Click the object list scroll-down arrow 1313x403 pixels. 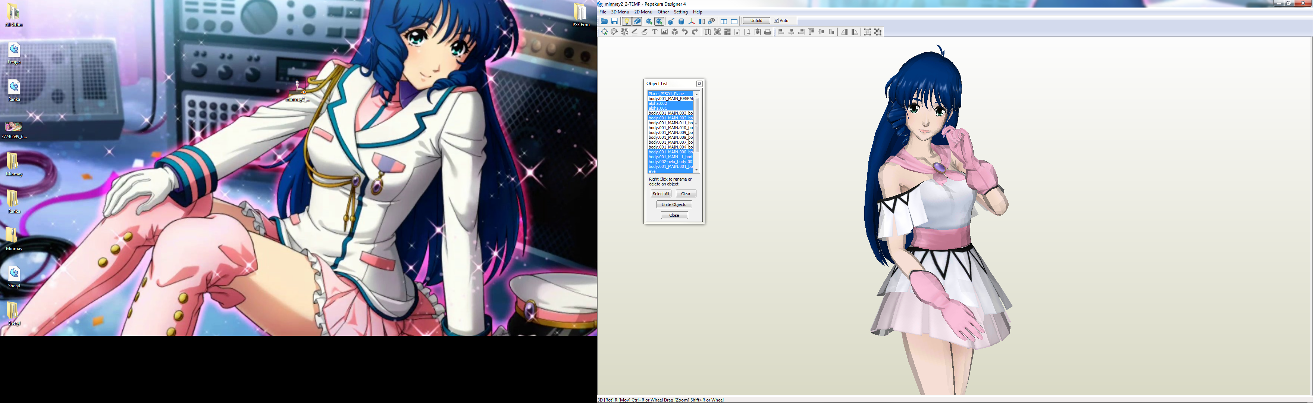[x=696, y=170]
